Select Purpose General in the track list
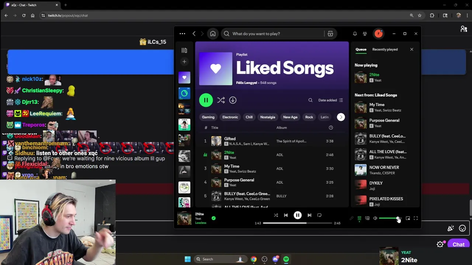Image resolution: width=472 pixels, height=265 pixels. (x=272, y=182)
